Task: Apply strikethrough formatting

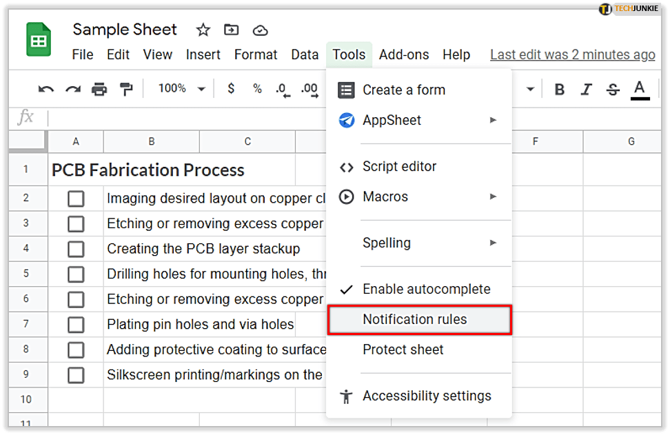Action: tap(613, 89)
